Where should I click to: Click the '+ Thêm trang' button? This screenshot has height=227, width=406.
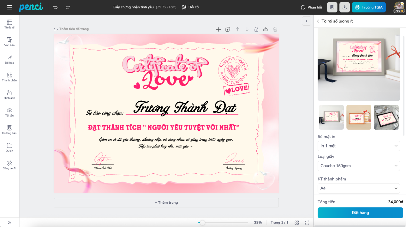[x=166, y=203]
